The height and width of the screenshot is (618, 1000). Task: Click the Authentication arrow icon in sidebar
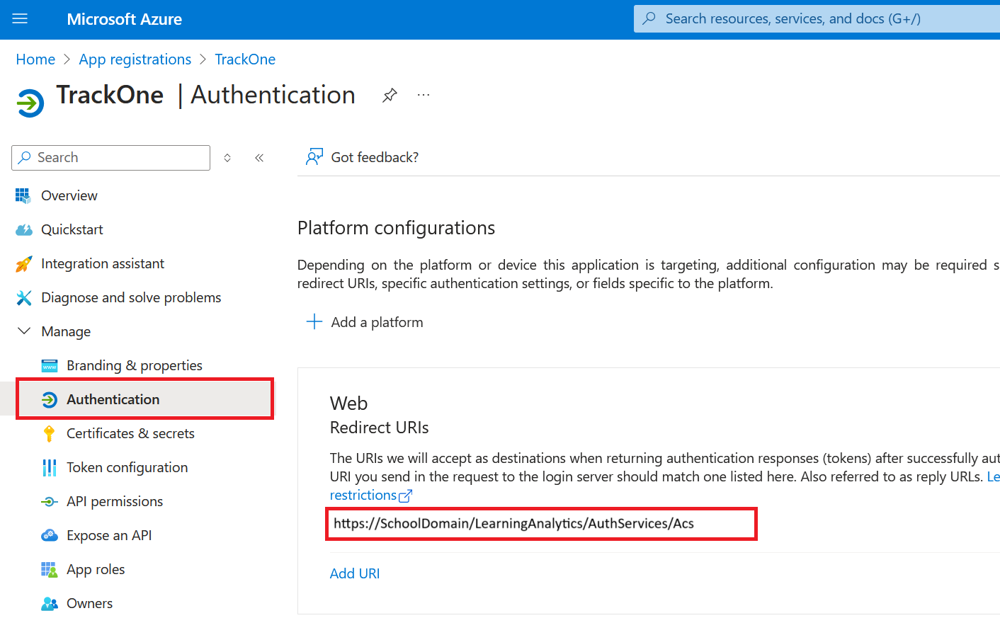[x=49, y=400]
